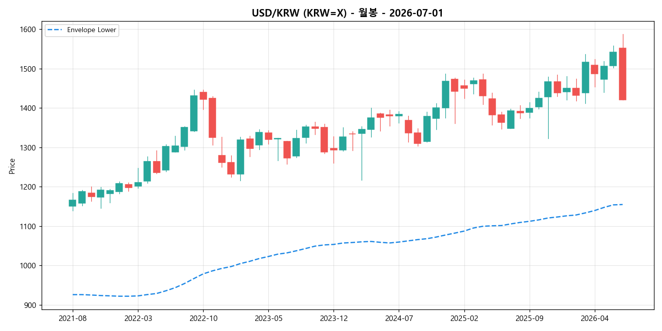Screen dimensions: 662x331
Task: Click the 2023-12 x-axis date label
Action: (x=334, y=318)
